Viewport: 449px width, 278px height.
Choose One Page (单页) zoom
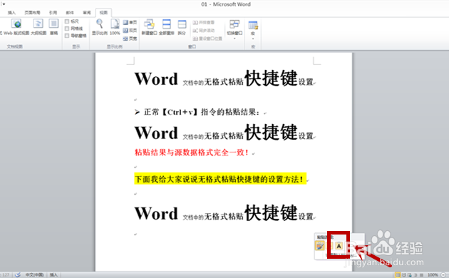(130, 22)
